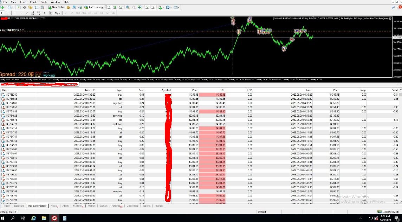Switch chart to Bar Chart mode
The height and width of the screenshot is (222, 402).
pyautogui.click(x=109, y=7)
